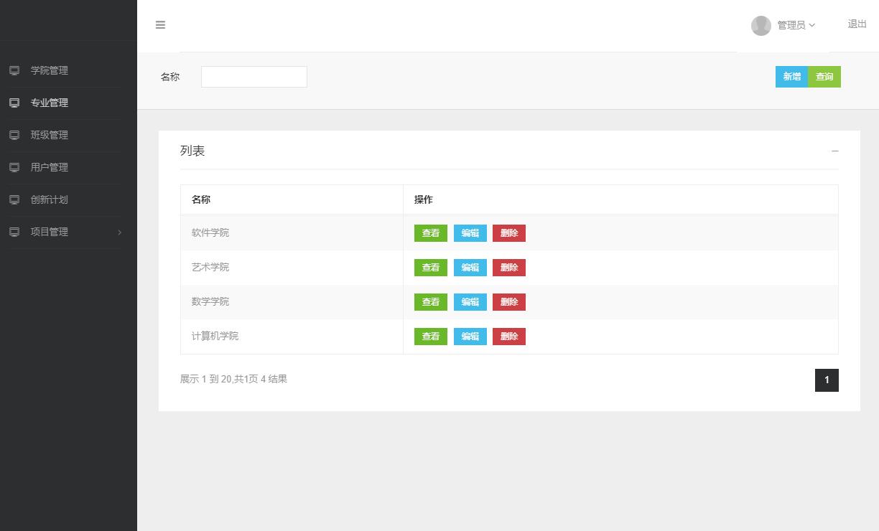Click the 退出 logout link
The width and height of the screenshot is (879, 531).
point(857,24)
